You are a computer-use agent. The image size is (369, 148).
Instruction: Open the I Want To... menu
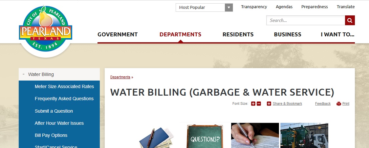tap(338, 34)
